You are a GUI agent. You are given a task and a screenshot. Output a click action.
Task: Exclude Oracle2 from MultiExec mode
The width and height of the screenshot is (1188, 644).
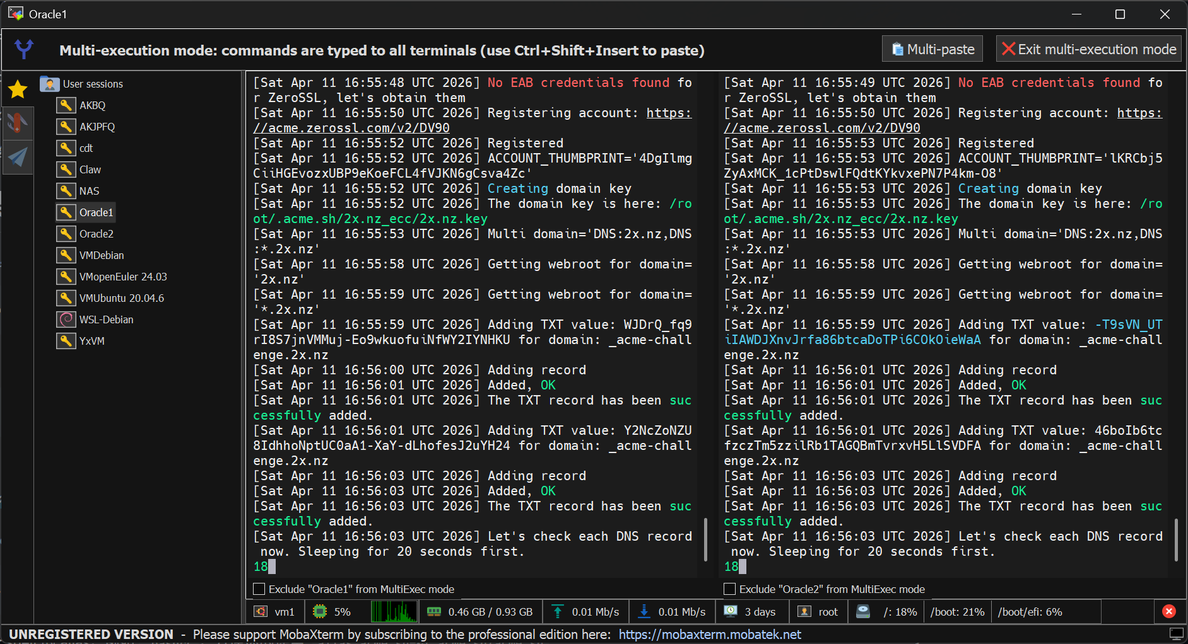pyautogui.click(x=729, y=589)
